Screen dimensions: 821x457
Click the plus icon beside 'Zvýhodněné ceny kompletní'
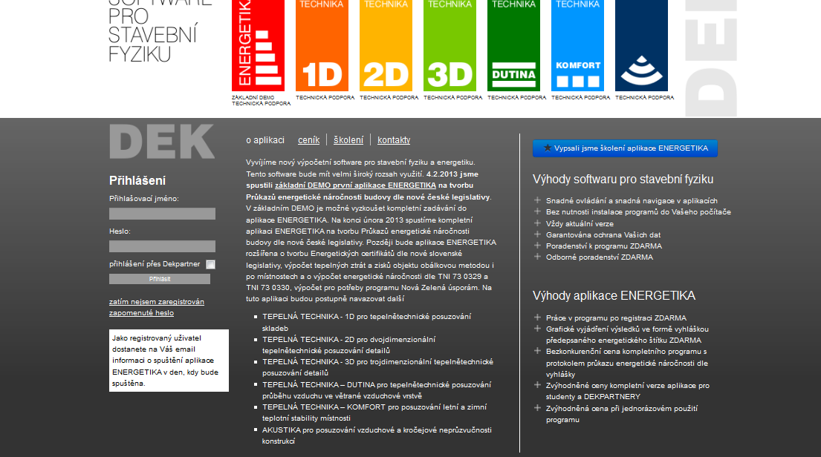pos(537,385)
